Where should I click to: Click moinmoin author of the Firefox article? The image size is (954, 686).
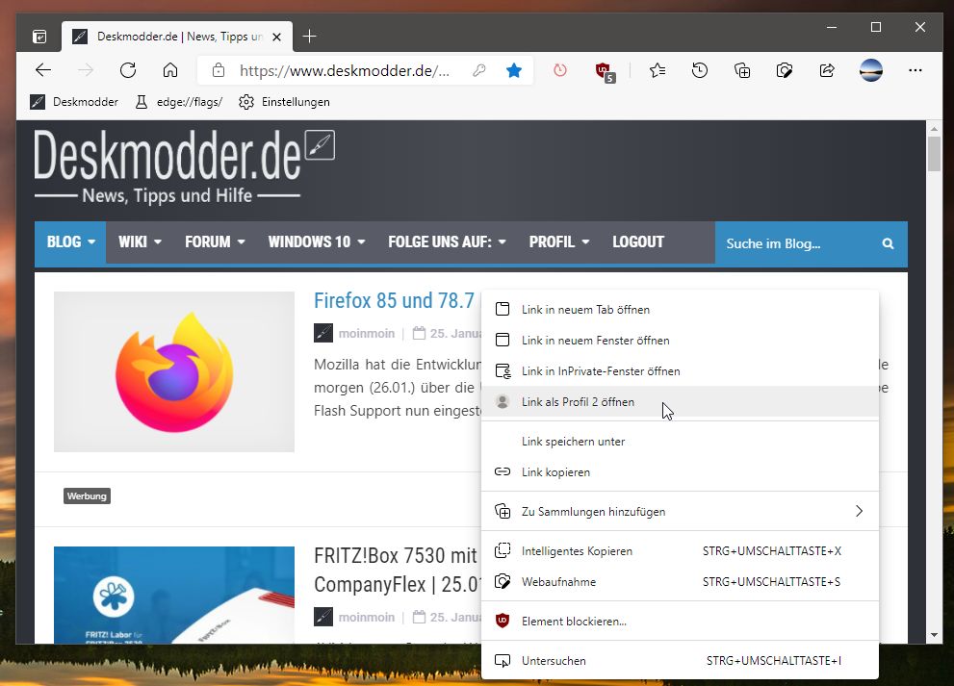coord(366,333)
